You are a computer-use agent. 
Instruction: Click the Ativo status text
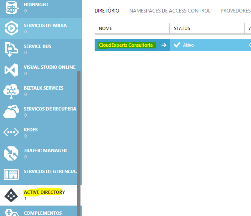point(188,45)
